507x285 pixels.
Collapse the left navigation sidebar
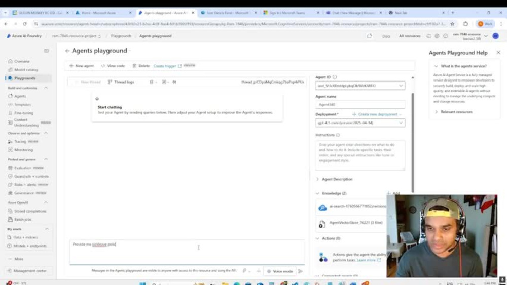[47, 51]
